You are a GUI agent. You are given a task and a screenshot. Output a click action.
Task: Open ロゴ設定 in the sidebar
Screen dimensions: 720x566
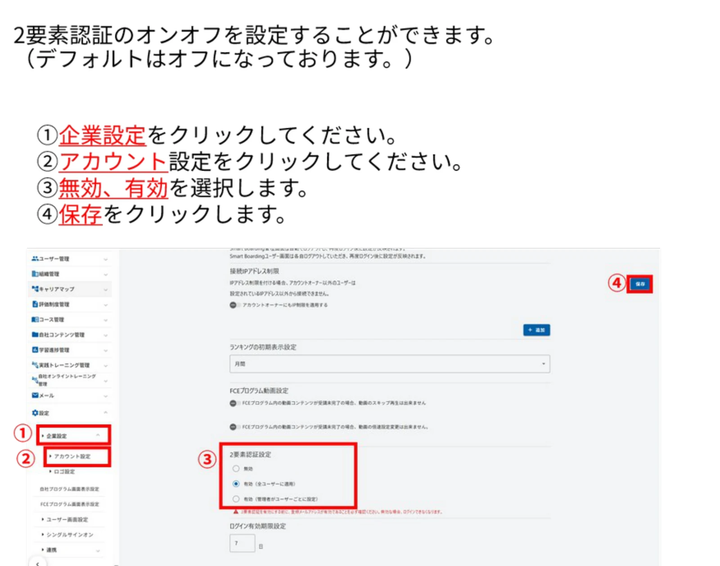pyautogui.click(x=64, y=472)
